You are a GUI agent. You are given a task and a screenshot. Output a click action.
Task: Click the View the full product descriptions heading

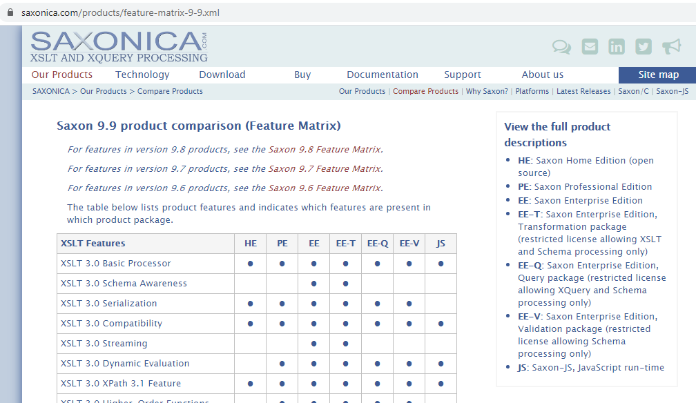pos(557,135)
